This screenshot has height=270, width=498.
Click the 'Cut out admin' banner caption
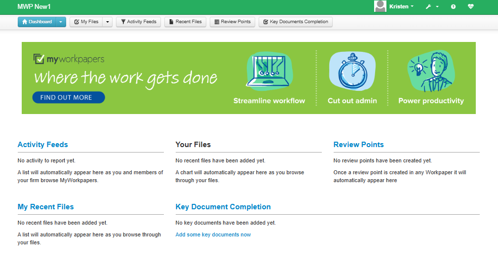[x=352, y=101]
